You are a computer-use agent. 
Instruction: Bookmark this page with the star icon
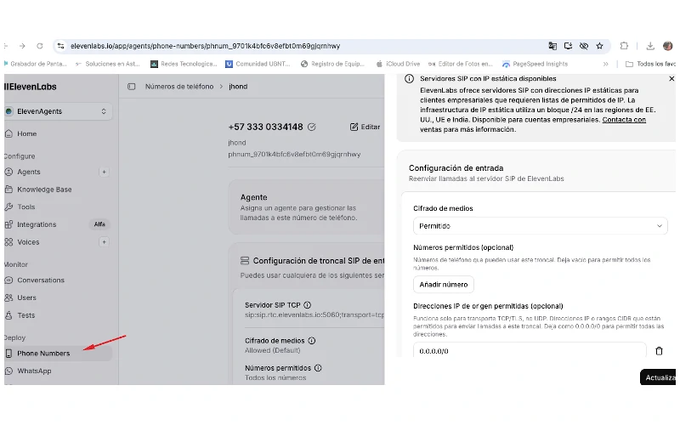click(x=599, y=46)
